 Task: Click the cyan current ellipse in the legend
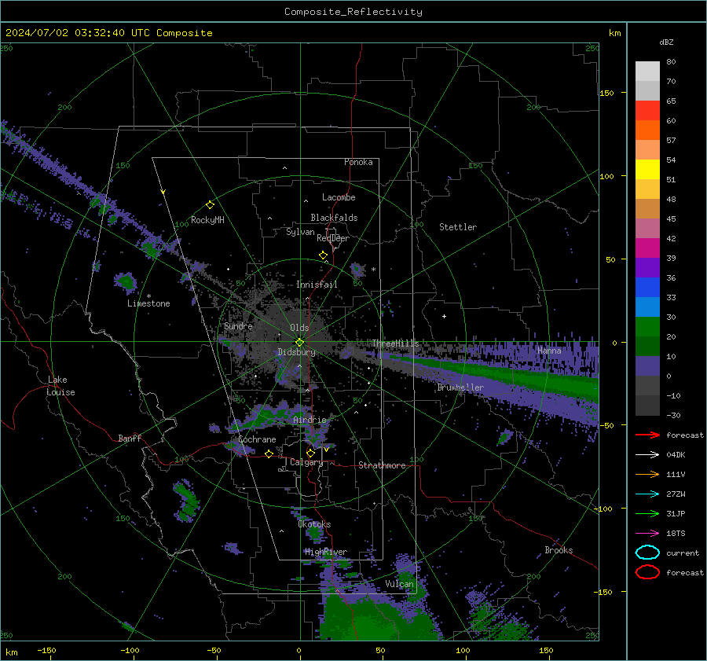647,553
